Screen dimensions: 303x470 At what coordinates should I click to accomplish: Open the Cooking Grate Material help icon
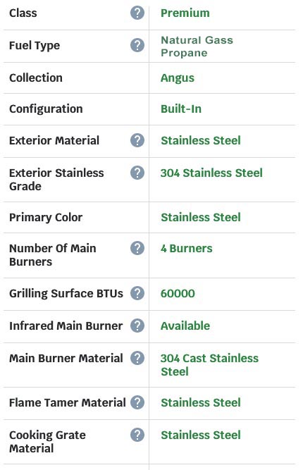click(x=137, y=435)
